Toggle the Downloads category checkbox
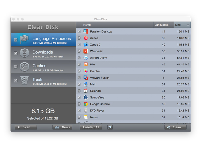The image size is (201, 151). [x=16, y=53]
